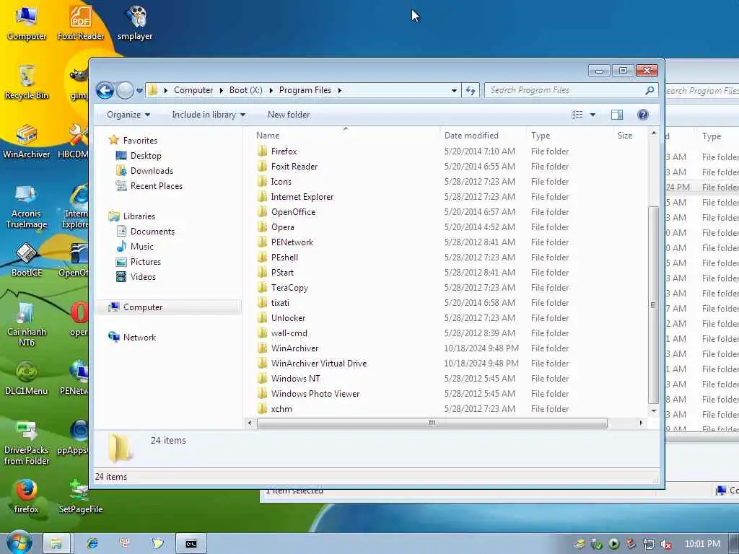
Task: Open the Recycle Bin
Action: click(x=27, y=82)
